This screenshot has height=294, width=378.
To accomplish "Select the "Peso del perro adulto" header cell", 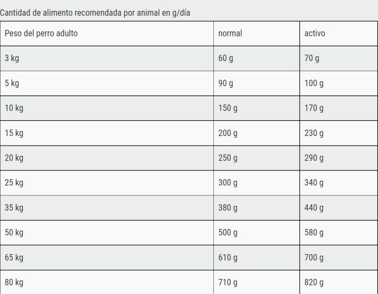I will click(107, 33).
